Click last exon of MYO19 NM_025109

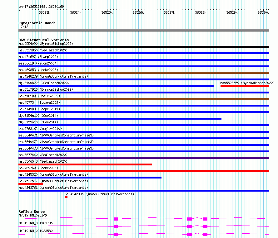point(205,219)
